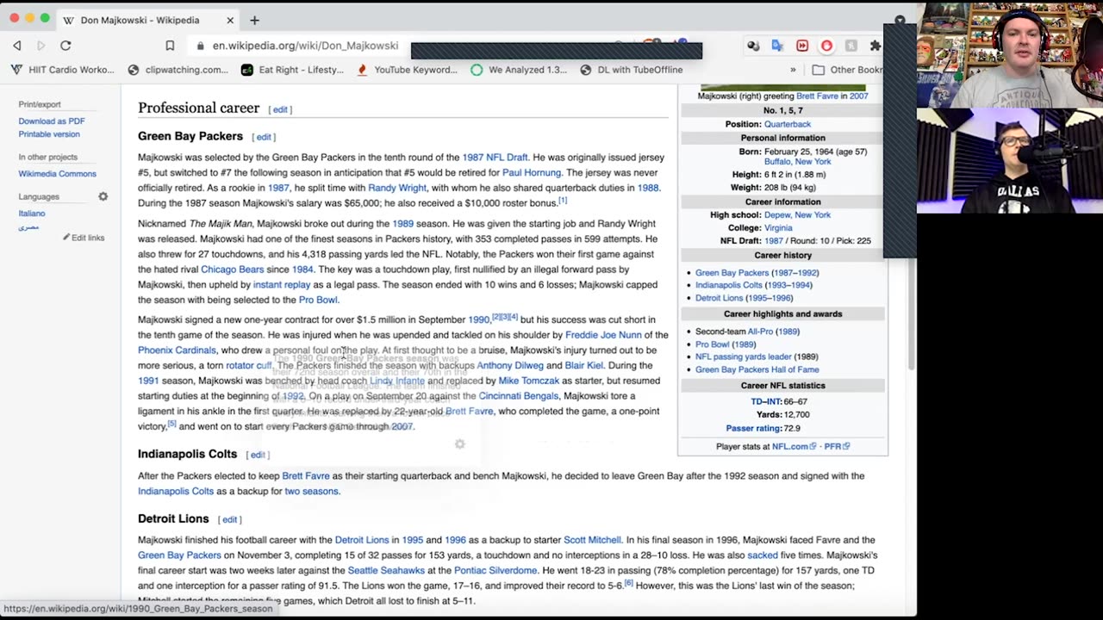The width and height of the screenshot is (1103, 620).
Task: Open the Scott Mitchell link
Action: point(592,540)
